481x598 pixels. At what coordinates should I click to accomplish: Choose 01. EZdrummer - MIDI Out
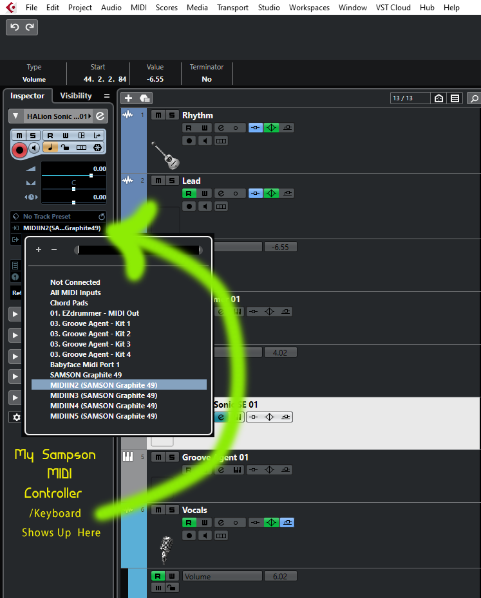click(x=119, y=313)
